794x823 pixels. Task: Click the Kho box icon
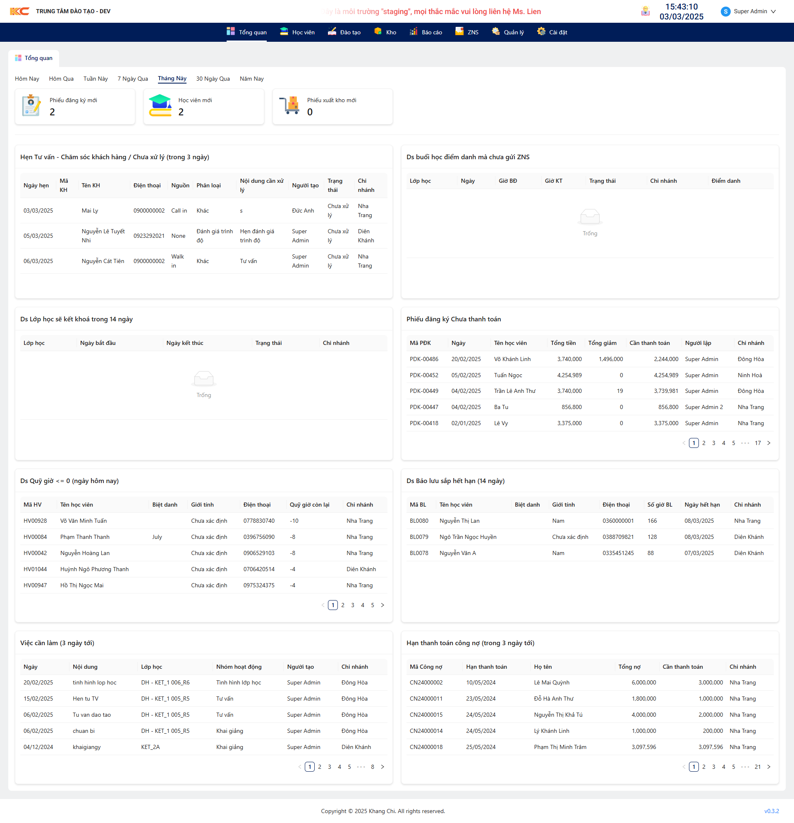pos(378,31)
